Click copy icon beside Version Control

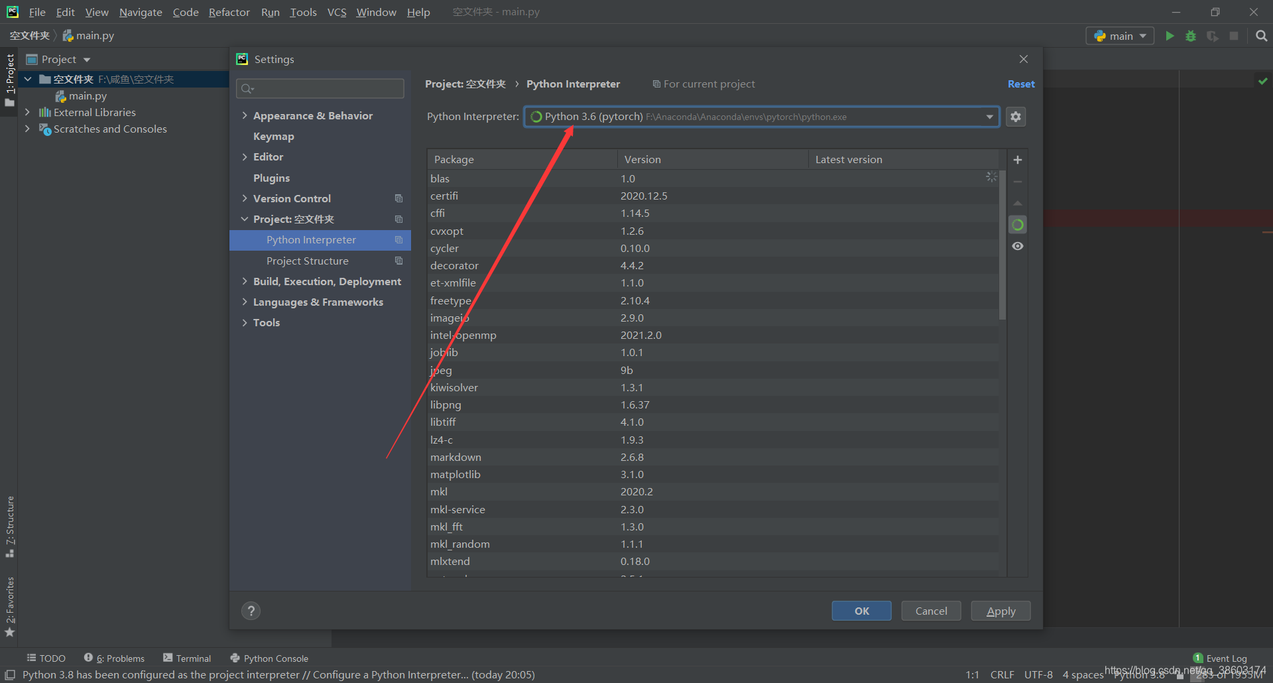[x=398, y=198]
